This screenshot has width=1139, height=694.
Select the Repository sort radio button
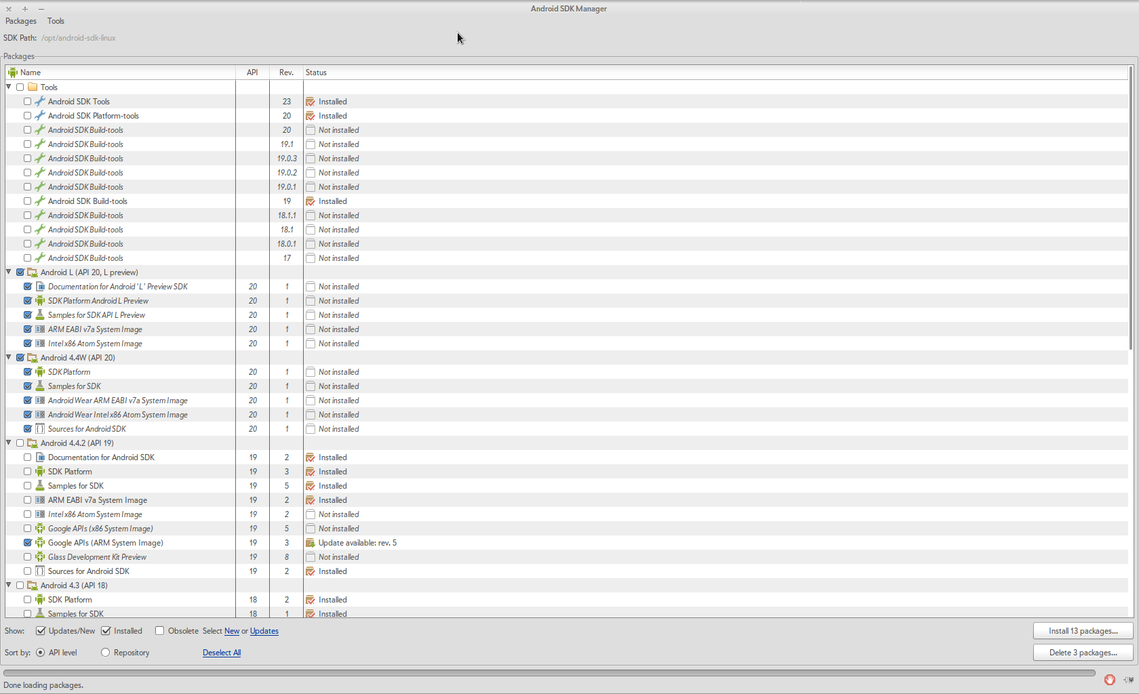coord(105,653)
